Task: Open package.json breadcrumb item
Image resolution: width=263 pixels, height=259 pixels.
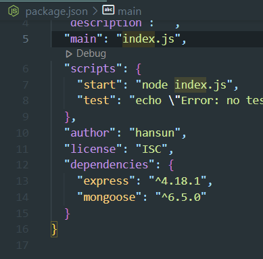Action: 57,11
